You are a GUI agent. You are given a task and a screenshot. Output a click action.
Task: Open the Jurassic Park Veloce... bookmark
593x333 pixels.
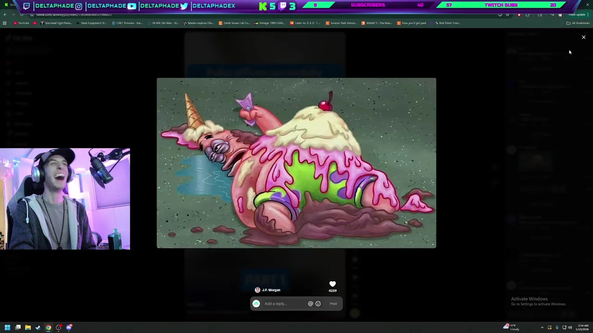(341, 23)
